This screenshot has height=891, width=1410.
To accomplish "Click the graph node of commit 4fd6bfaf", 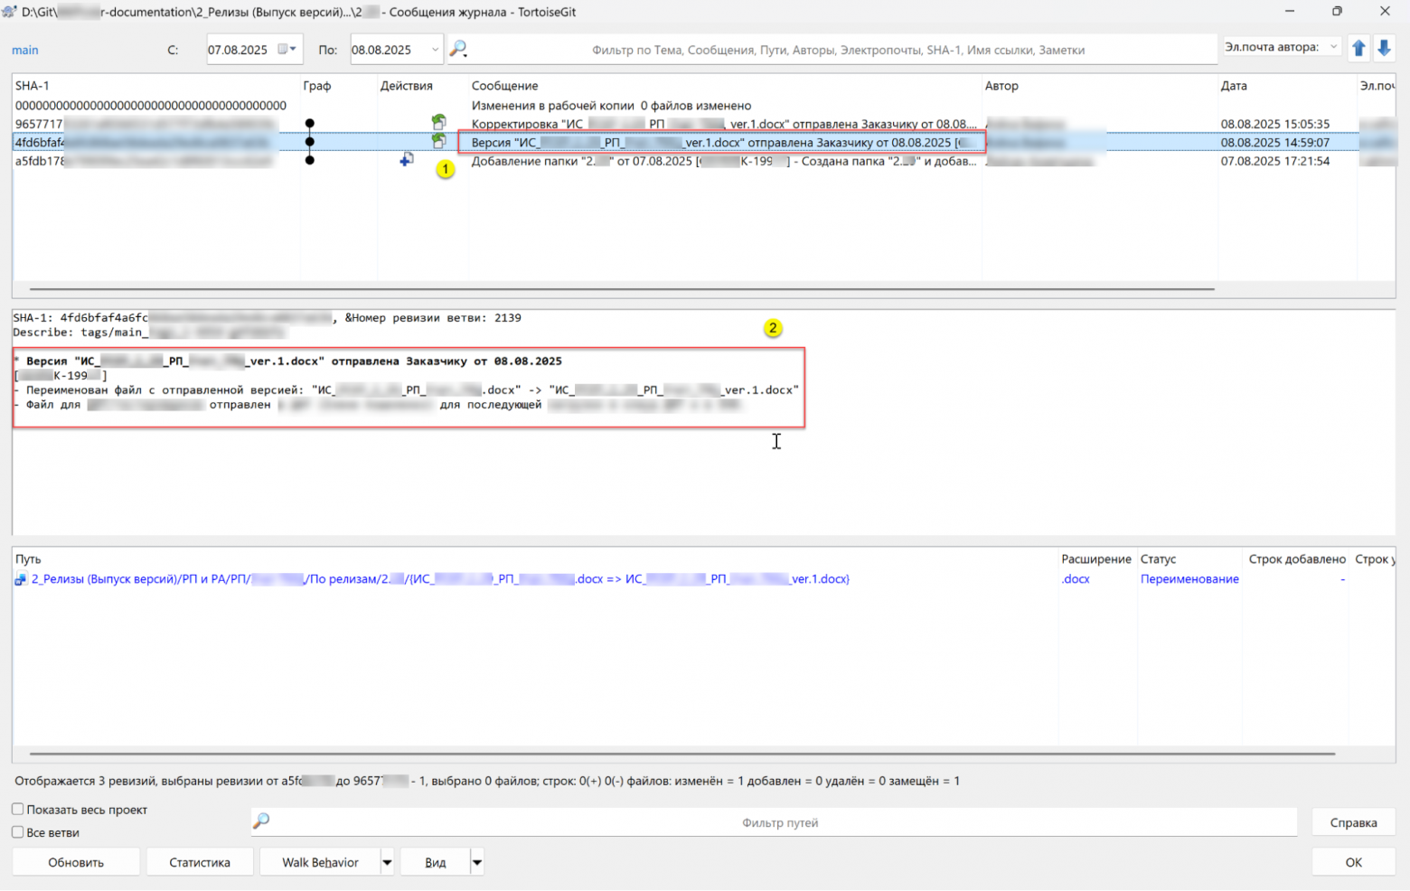I will point(310,142).
